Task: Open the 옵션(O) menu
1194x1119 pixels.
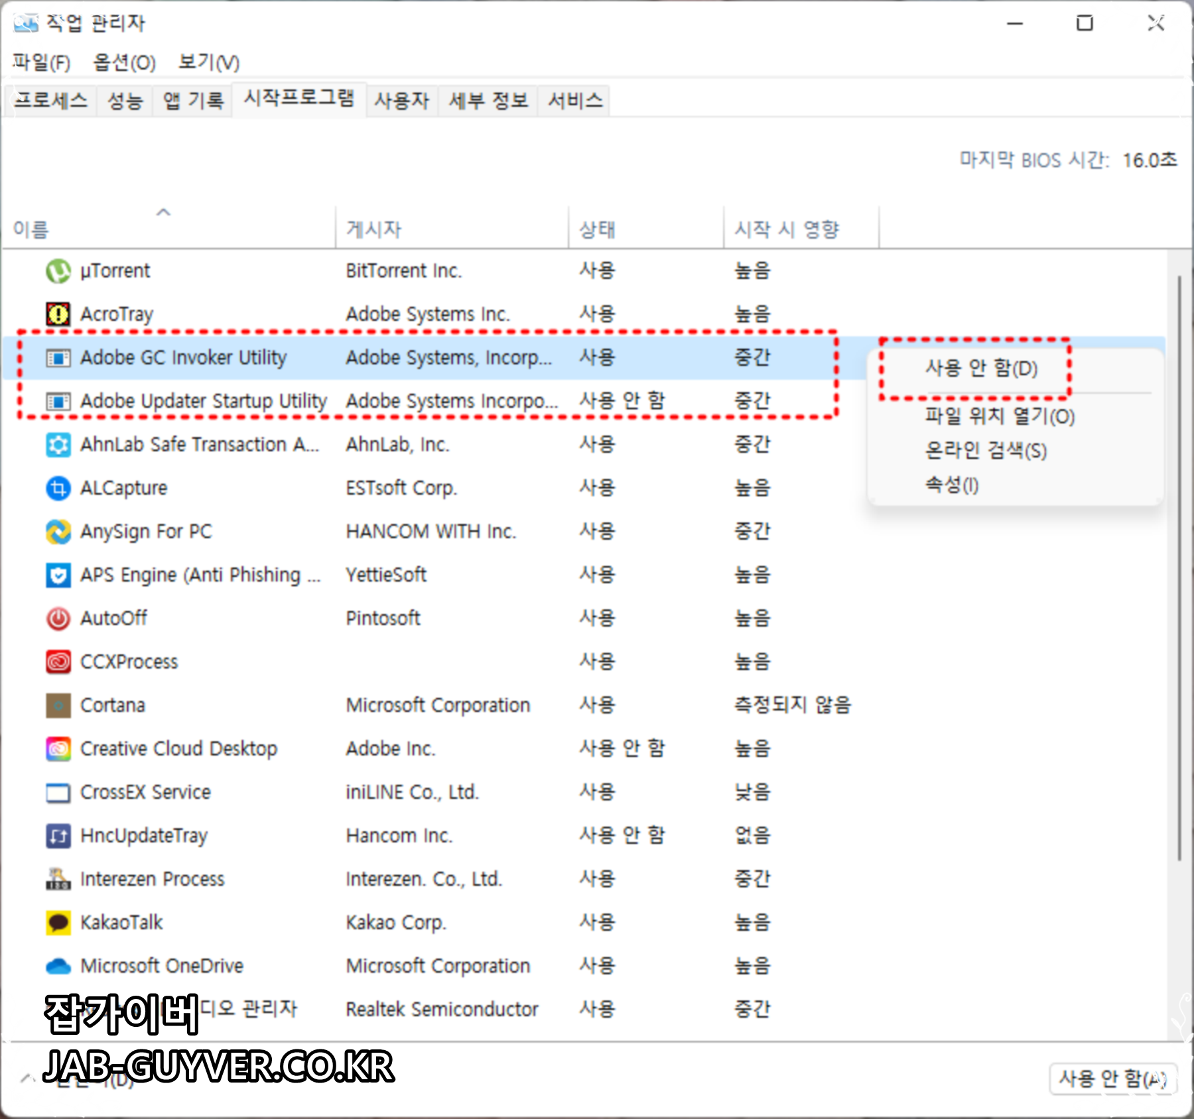Action: coord(124,62)
